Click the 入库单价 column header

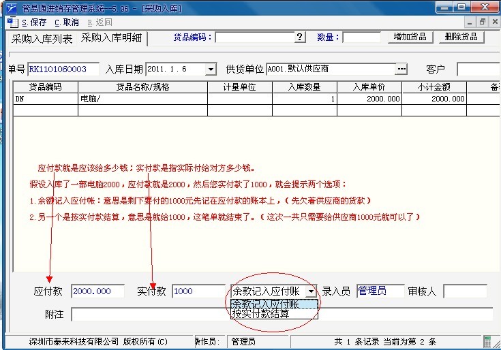click(x=369, y=87)
